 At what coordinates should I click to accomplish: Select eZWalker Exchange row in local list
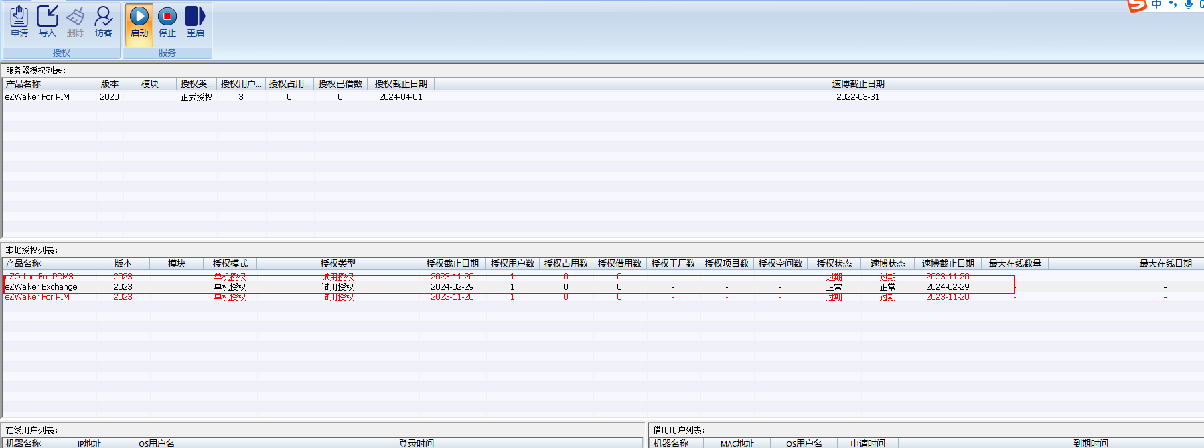(x=603, y=287)
